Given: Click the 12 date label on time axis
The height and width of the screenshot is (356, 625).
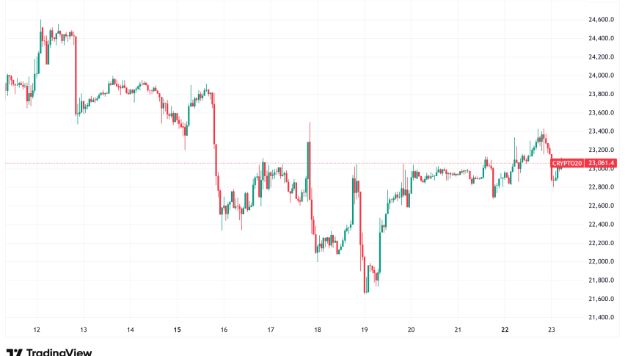Looking at the screenshot, I should tap(36, 330).
